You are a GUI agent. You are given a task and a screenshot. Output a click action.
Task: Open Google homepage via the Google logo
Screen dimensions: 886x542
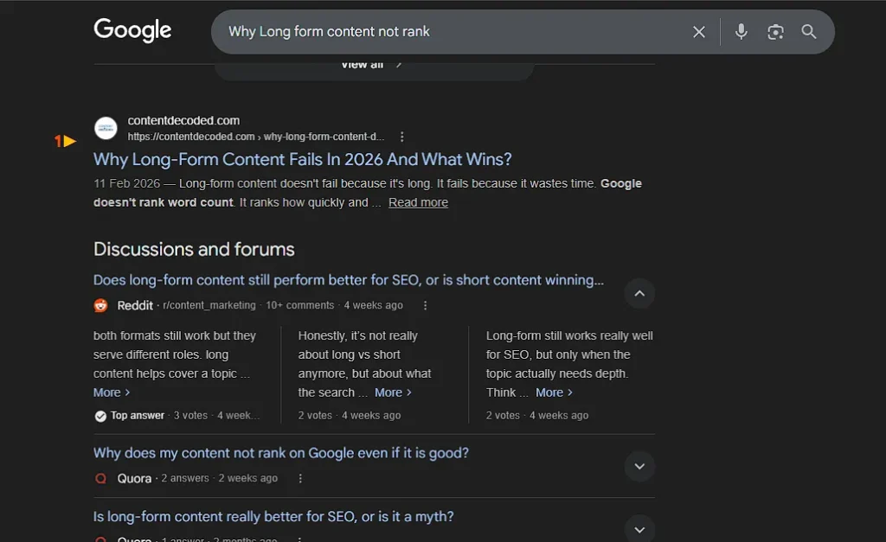point(132,30)
